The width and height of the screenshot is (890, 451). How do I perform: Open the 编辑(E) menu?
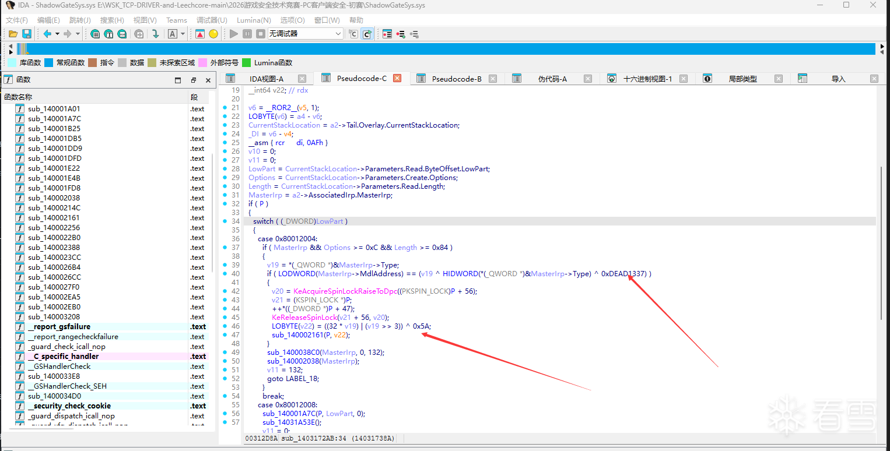click(48, 20)
